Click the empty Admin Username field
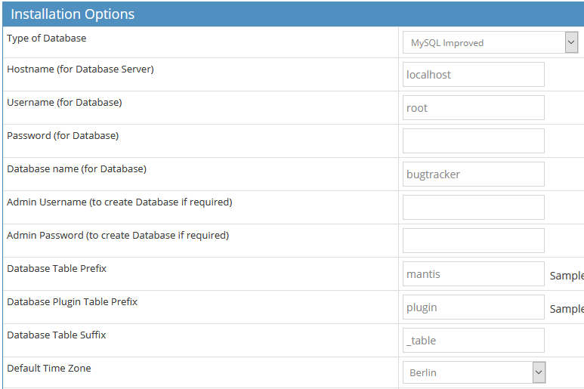Screen dimensions: 584x389 click(474, 208)
